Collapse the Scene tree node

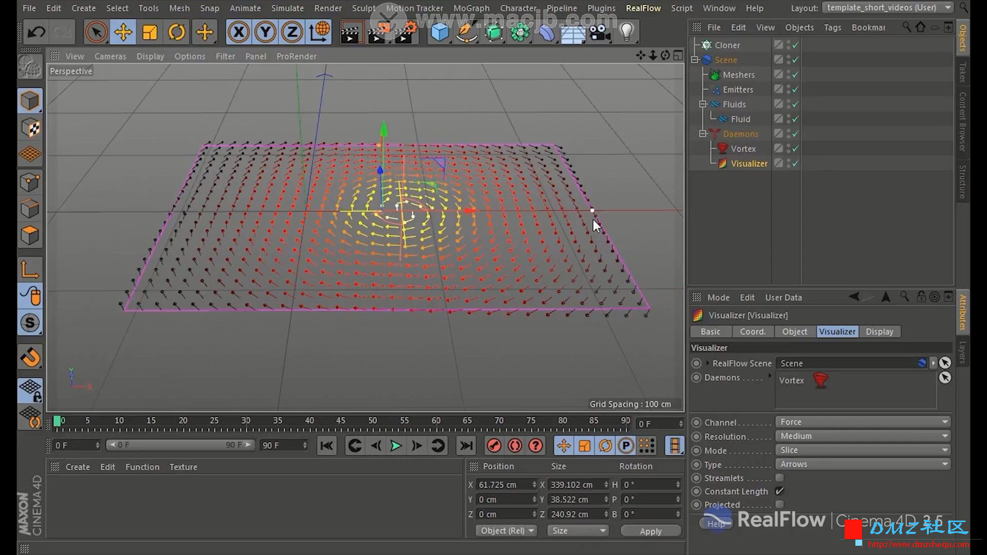694,60
